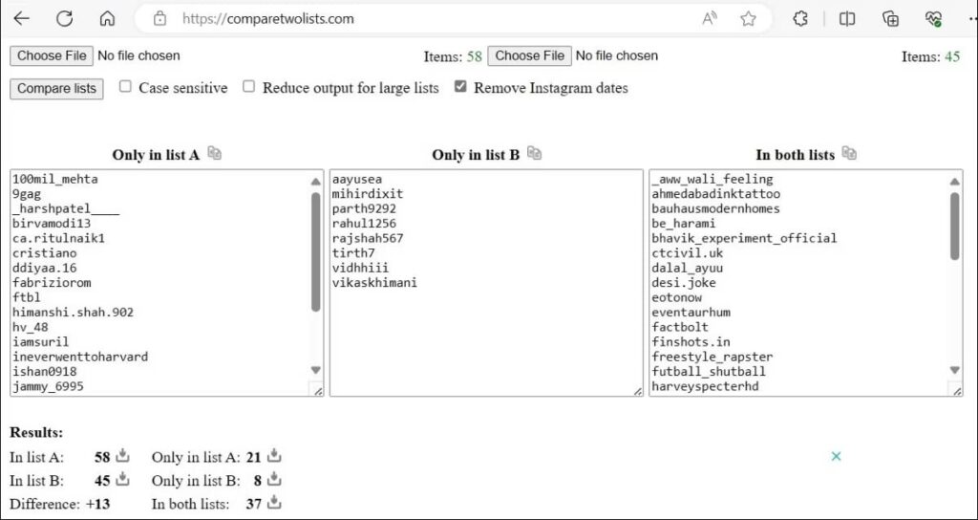The image size is (978, 520).
Task: Copy the Only in list A results
Action: tap(215, 153)
